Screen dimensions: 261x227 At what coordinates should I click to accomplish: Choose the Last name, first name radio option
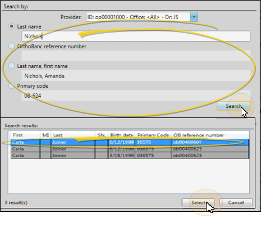pyautogui.click(x=12, y=66)
